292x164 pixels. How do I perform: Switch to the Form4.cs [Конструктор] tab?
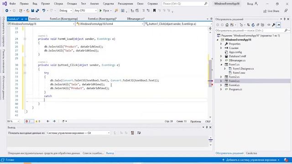102,19
